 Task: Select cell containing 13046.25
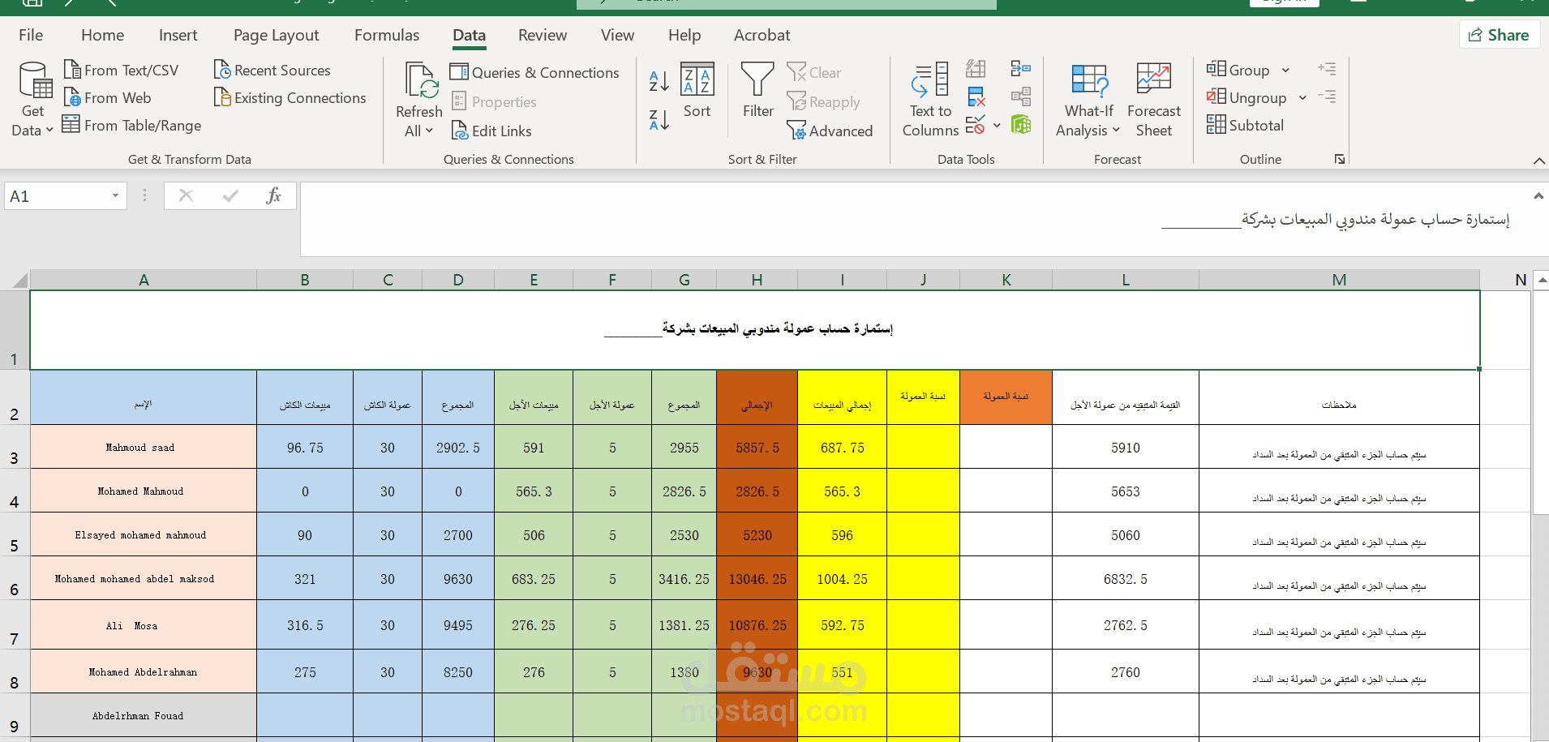coord(757,578)
